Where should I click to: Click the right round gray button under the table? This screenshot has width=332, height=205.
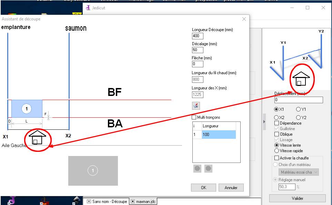[x=208, y=169]
